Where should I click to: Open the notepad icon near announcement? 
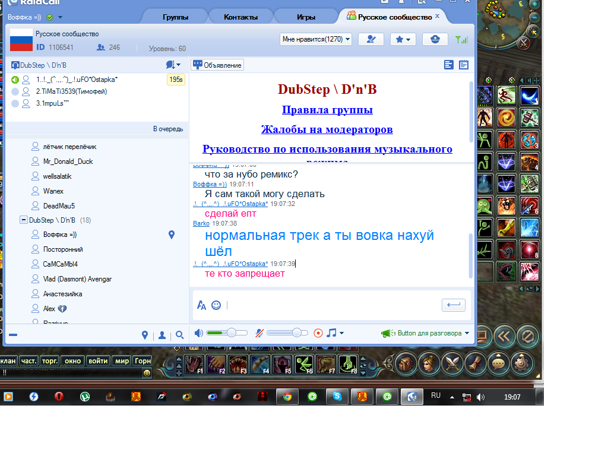pos(464,65)
